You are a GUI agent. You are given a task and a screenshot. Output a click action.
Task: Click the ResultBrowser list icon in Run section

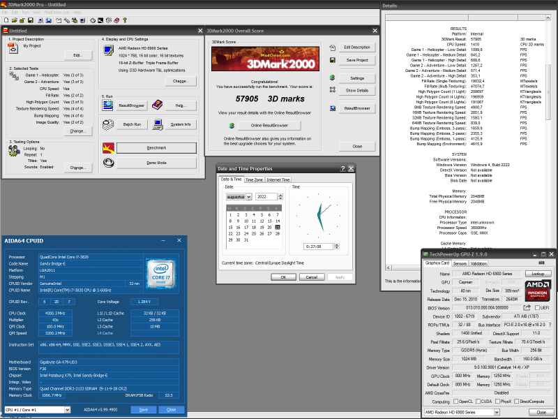point(107,105)
